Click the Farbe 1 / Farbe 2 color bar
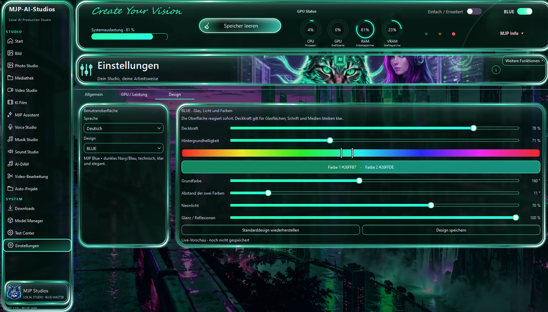Screen dimensions: 548x312 pos(361,167)
